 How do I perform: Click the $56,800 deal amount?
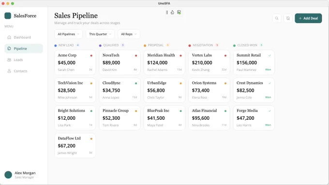coord(156,90)
